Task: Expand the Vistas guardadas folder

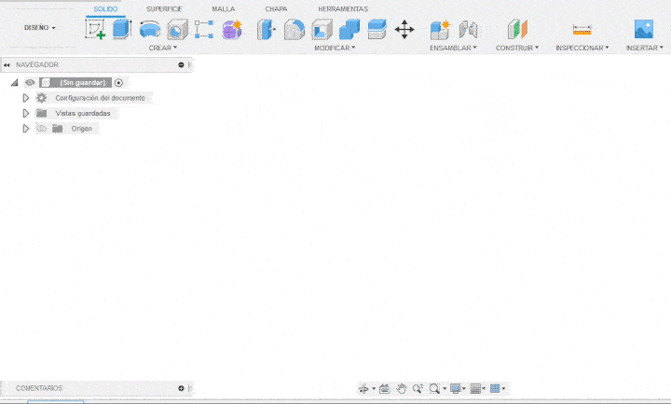Action: pos(26,113)
